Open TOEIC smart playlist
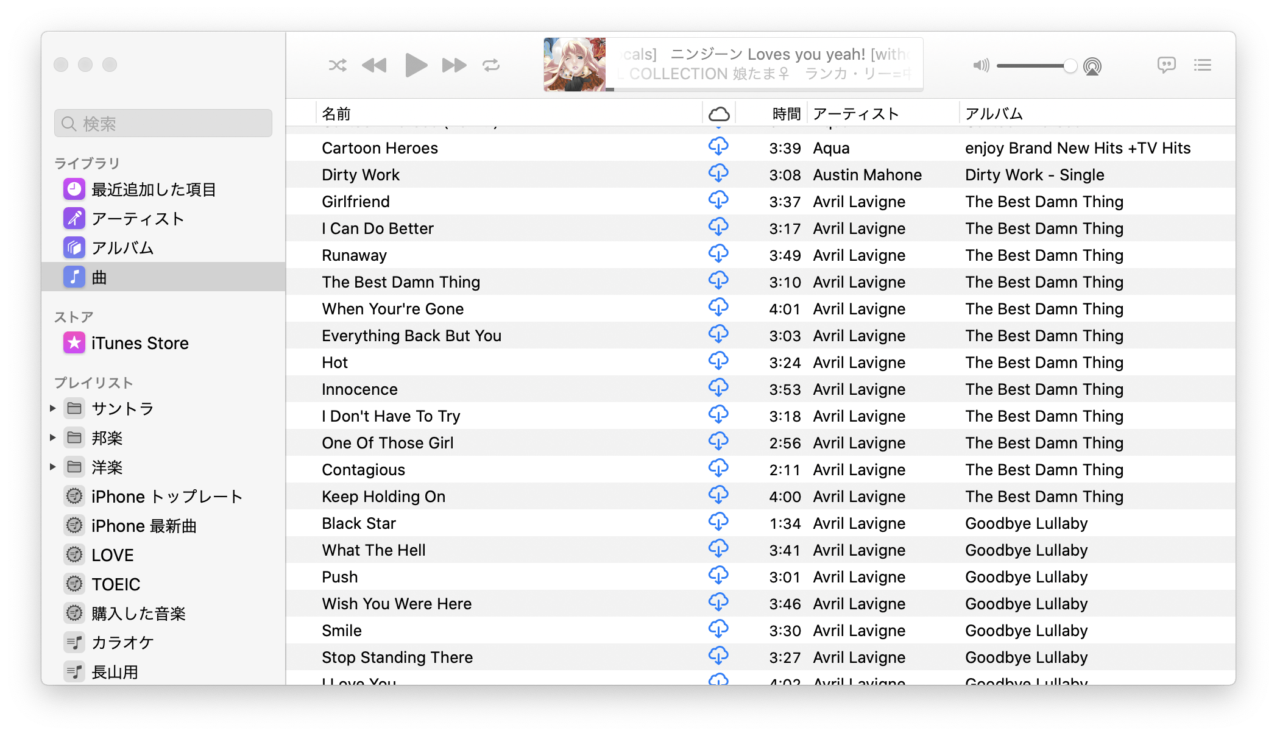 point(163,584)
